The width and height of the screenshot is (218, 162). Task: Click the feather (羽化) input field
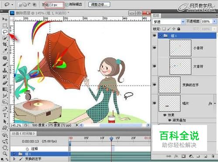click(x=57, y=5)
